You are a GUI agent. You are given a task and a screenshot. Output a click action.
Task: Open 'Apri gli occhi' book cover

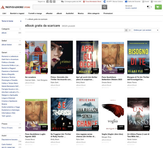tap(87, 57)
